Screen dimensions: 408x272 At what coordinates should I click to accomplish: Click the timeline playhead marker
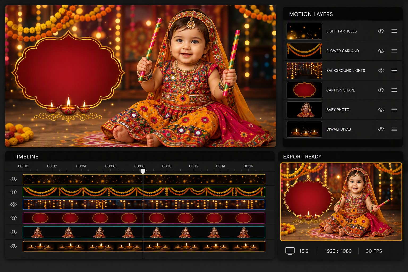tap(143, 171)
